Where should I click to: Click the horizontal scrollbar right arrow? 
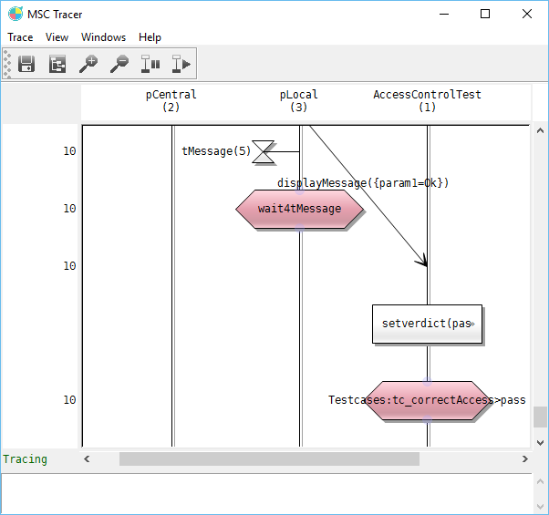(525, 459)
